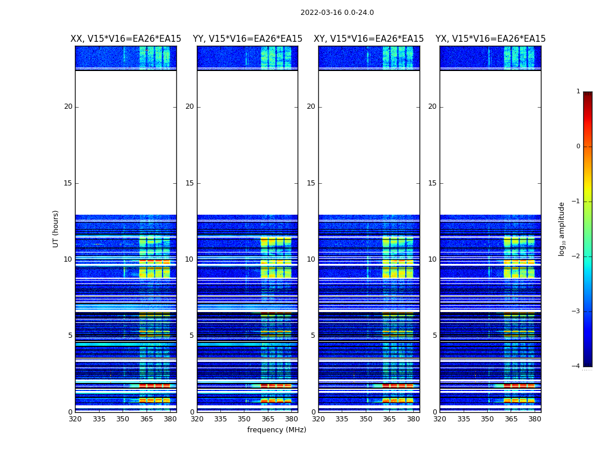Click the top spectrogram strip in XY panel
The width and height of the screenshot is (601, 458).
coord(369,57)
